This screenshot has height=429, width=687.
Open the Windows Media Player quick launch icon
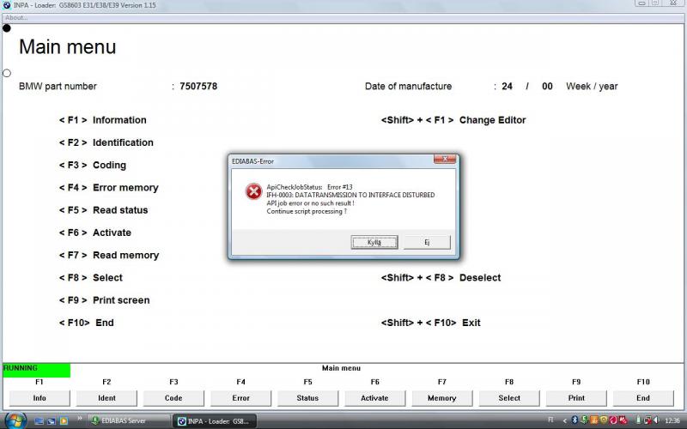coord(62,421)
